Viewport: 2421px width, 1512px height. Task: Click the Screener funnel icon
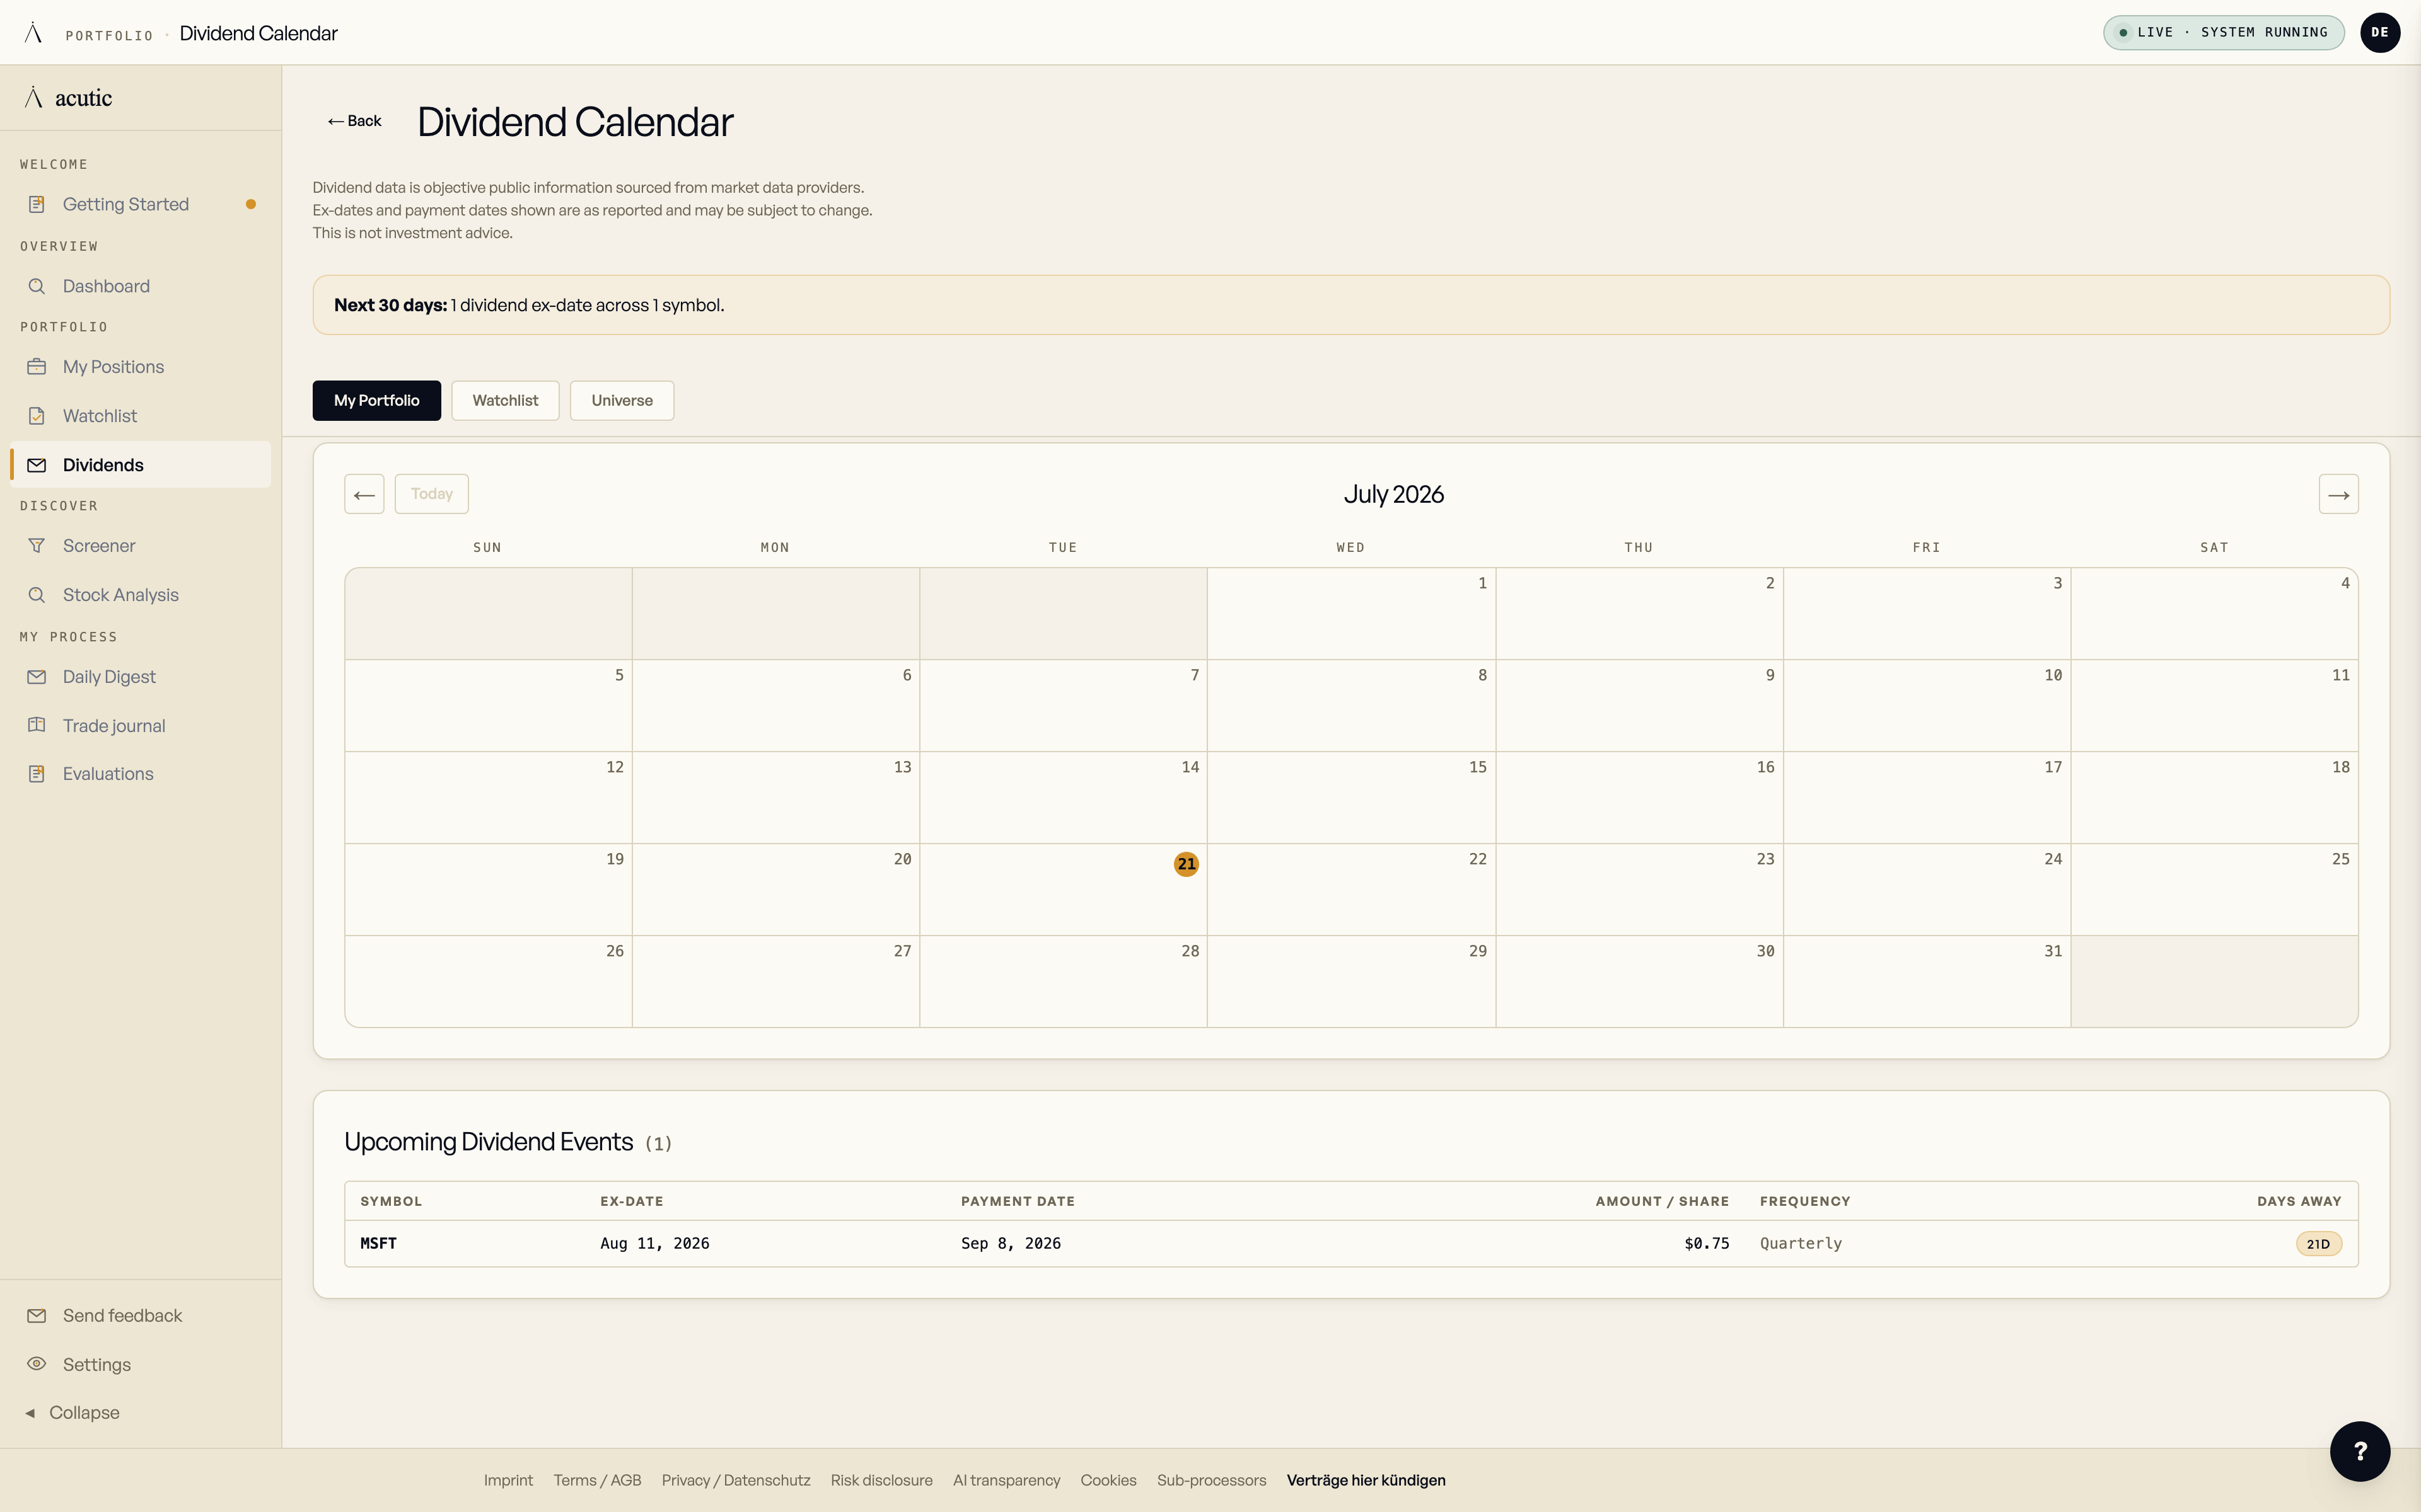click(37, 546)
